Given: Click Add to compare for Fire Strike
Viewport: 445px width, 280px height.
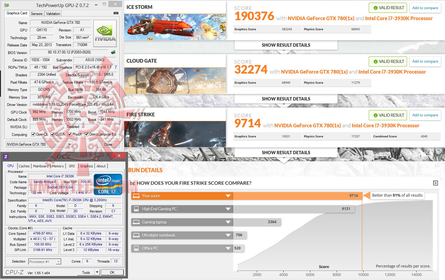Looking at the screenshot, I should point(425,115).
